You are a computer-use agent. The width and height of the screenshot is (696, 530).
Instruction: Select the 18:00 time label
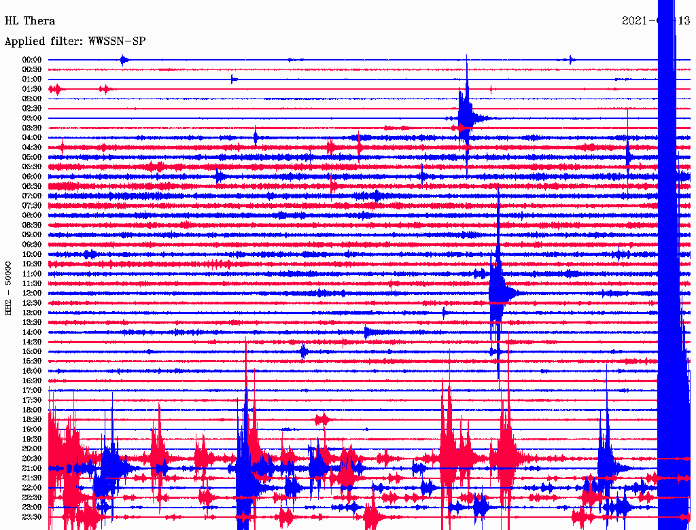pyautogui.click(x=32, y=410)
